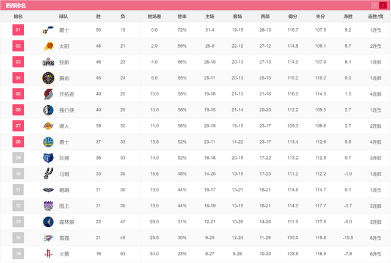Click the Suns team logo

[48, 46]
